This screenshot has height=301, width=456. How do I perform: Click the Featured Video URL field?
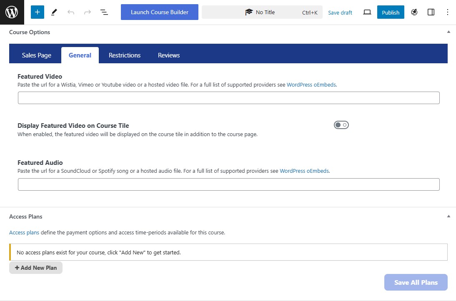tap(228, 98)
